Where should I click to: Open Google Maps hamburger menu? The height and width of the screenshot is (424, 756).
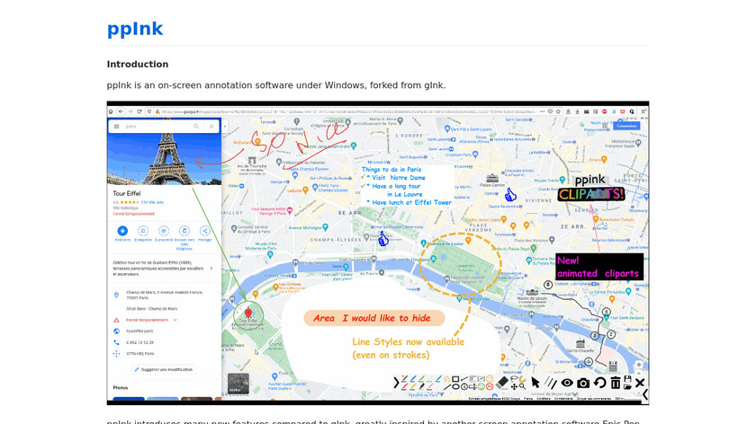coord(116,126)
